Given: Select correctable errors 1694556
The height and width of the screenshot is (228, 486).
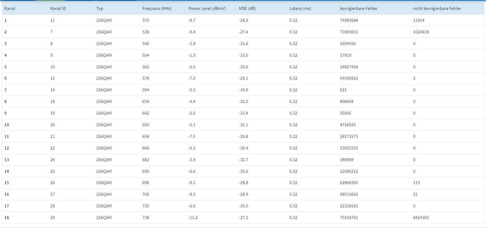Looking at the screenshot, I should tap(348, 44).
